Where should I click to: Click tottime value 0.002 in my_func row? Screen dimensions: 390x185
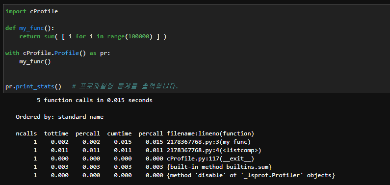pos(60,142)
